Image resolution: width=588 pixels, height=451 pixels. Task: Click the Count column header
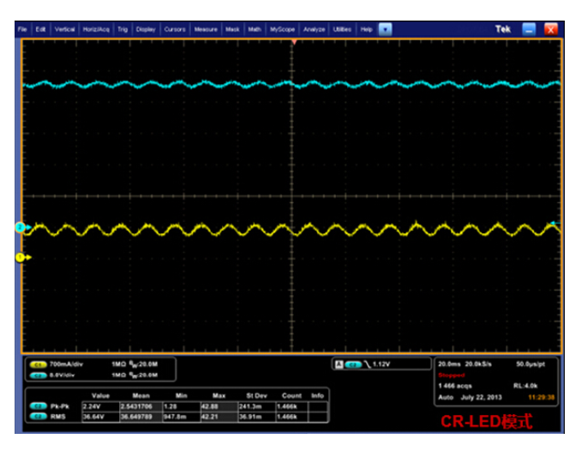pyautogui.click(x=291, y=396)
